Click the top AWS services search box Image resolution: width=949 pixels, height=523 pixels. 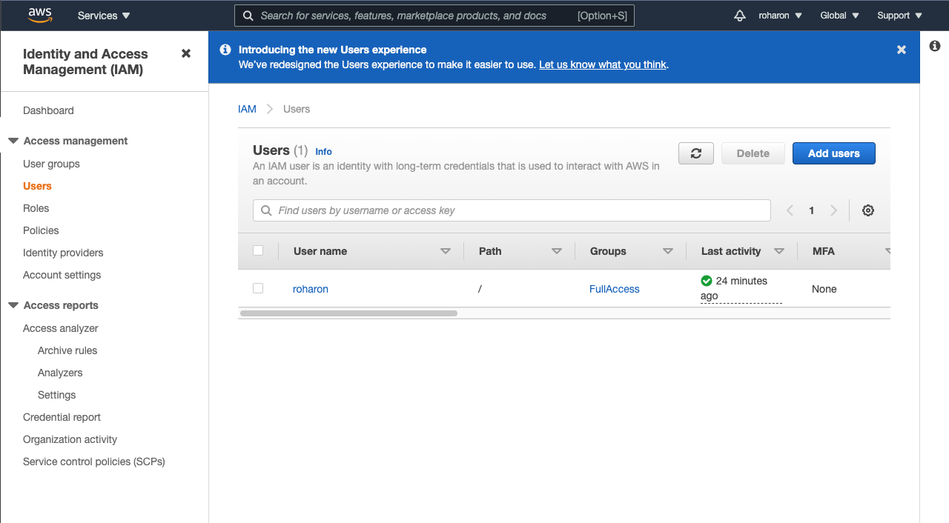(x=434, y=16)
